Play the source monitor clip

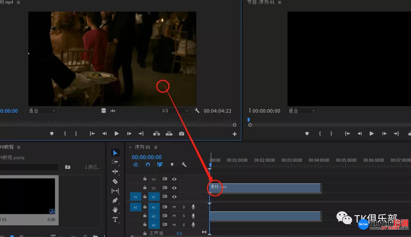(x=117, y=134)
